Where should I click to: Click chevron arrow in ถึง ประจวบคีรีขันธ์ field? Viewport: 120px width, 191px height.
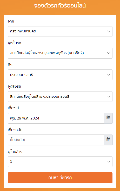[x=109, y=75]
